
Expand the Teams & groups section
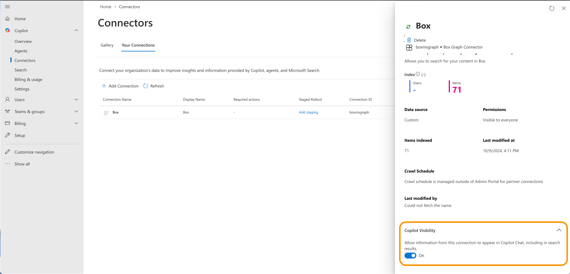click(76, 111)
